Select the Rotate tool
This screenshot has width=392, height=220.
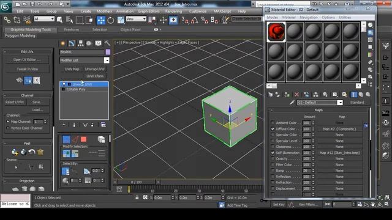tap(110, 20)
